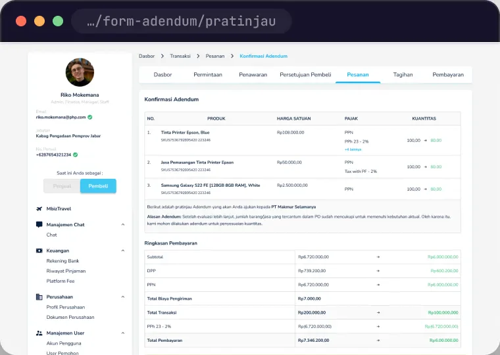This screenshot has width=500, height=355.
Task: Open the Penawaran tab
Action: 253,74
